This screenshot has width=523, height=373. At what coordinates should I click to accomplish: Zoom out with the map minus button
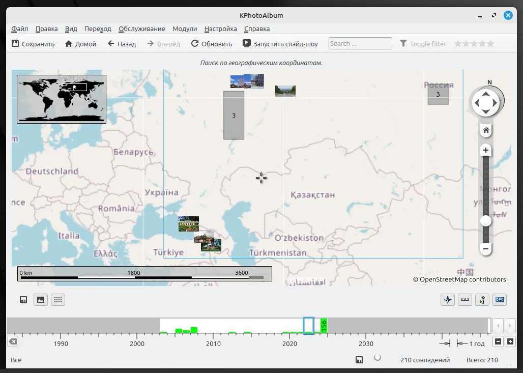click(486, 249)
